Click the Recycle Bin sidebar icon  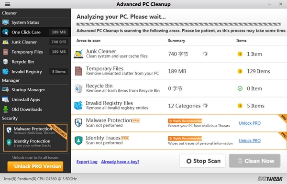point(5,62)
